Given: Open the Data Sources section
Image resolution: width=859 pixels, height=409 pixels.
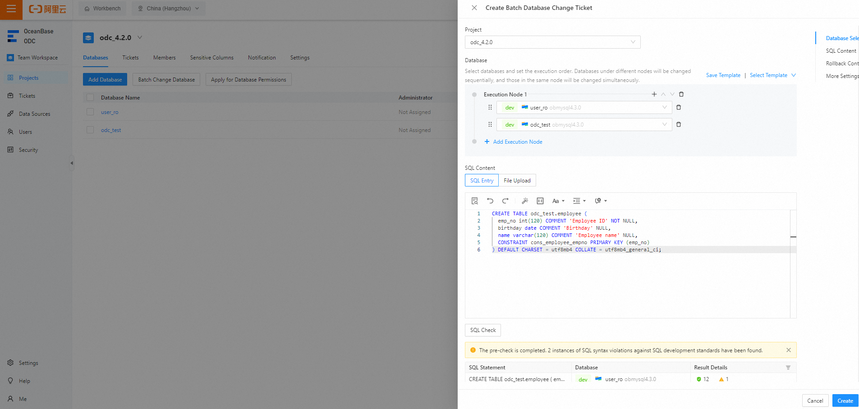Looking at the screenshot, I should [34, 114].
